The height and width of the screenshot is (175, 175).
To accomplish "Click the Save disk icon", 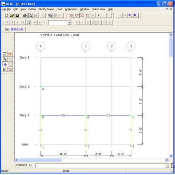I will (17, 15).
